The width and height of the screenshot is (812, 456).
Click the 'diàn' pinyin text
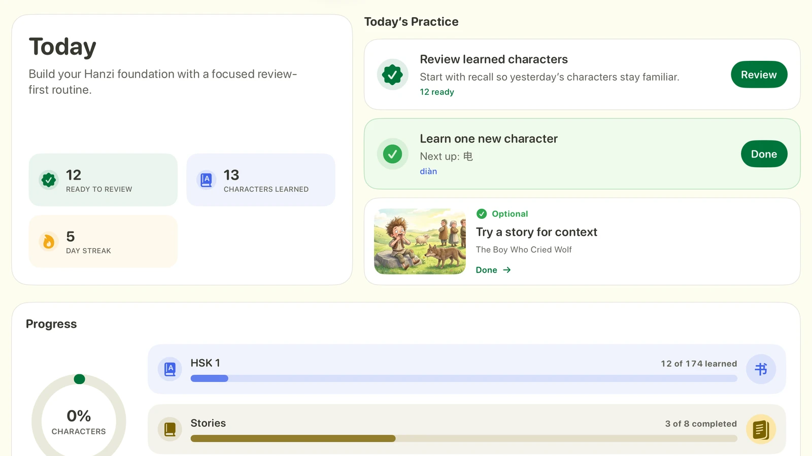[x=428, y=171]
